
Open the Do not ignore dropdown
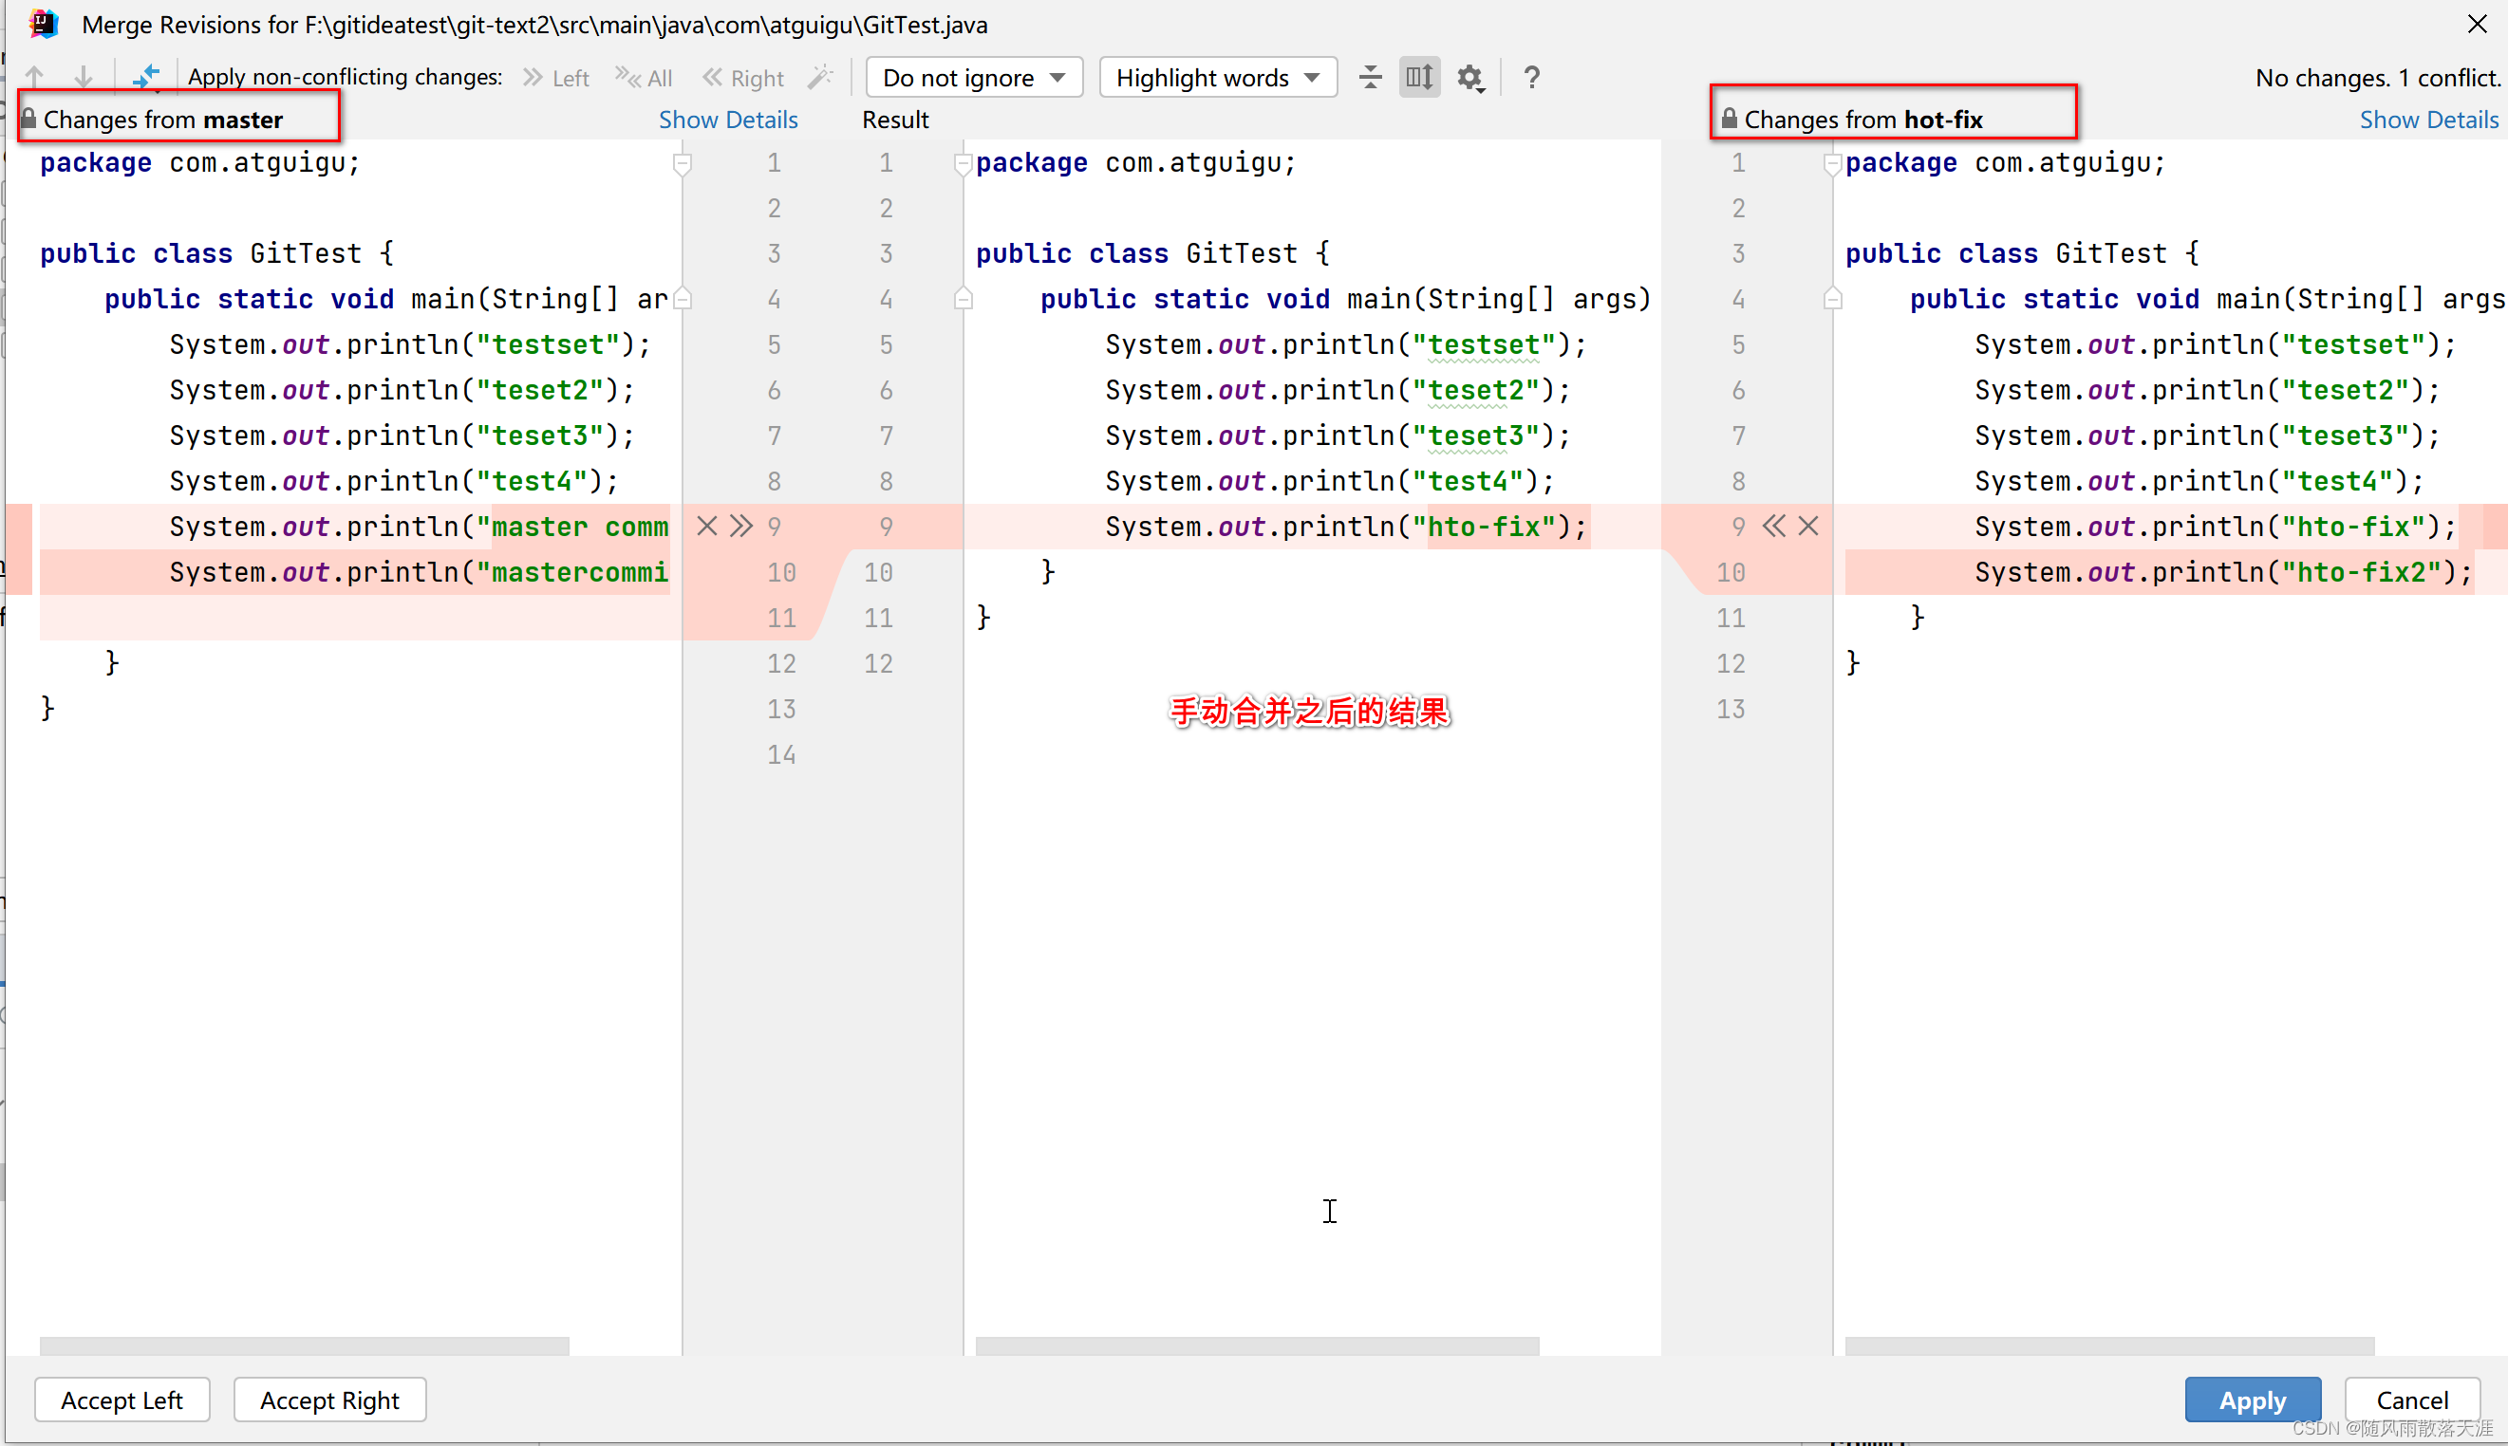[x=973, y=78]
